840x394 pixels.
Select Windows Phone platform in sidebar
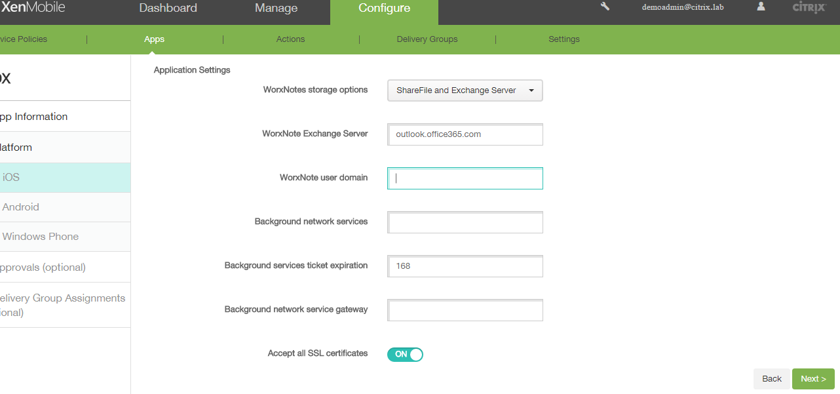coord(41,237)
